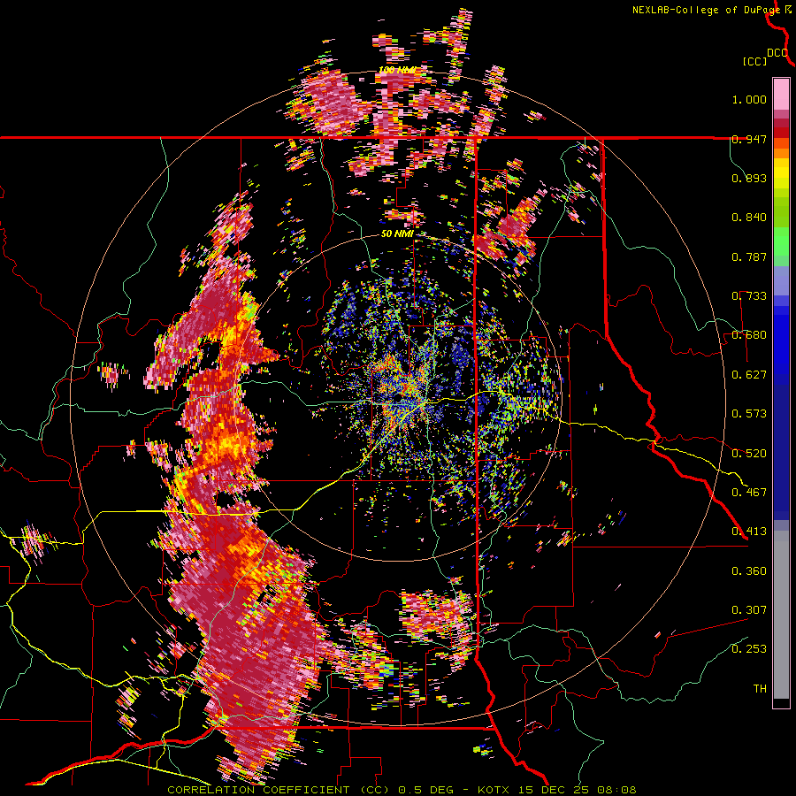
Task: Click the Correlation Coefficient caption at bottom
Action: coord(402,790)
